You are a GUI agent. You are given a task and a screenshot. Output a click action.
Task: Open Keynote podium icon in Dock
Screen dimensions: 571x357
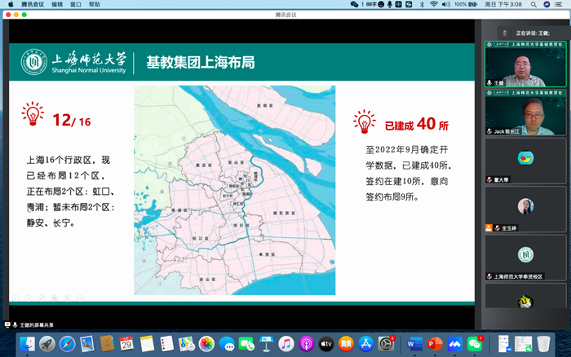tap(266, 344)
